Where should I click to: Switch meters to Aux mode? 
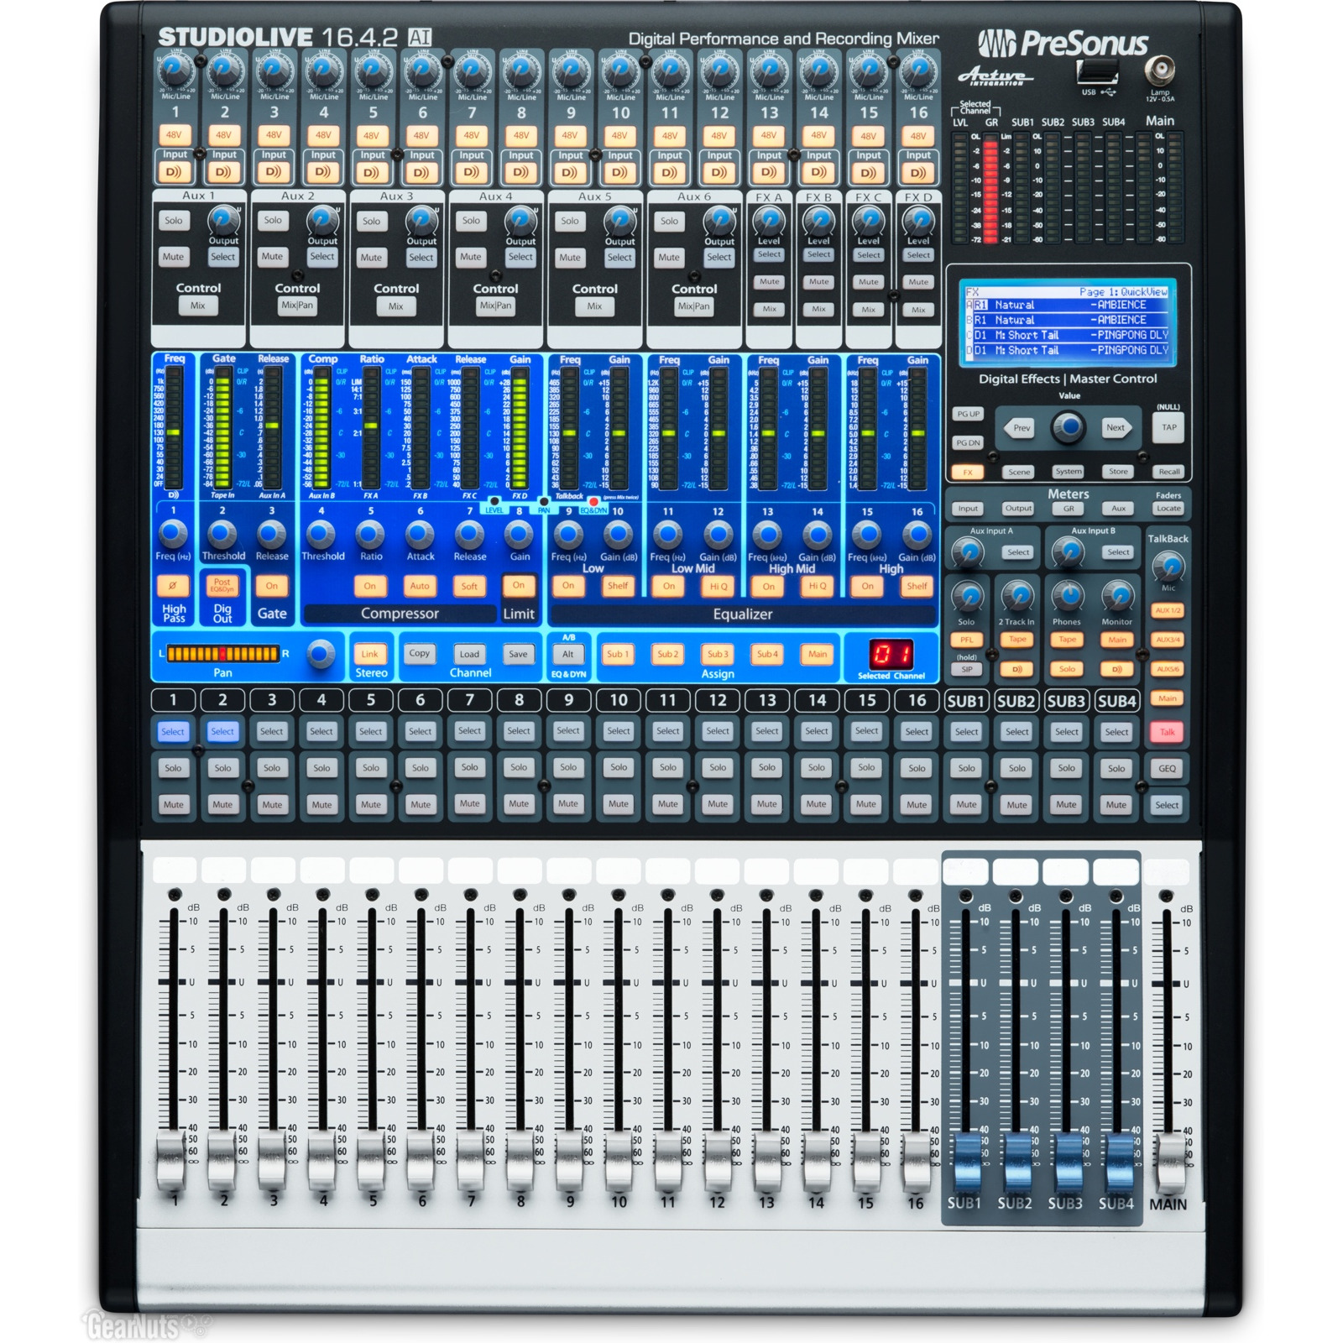[1119, 509]
